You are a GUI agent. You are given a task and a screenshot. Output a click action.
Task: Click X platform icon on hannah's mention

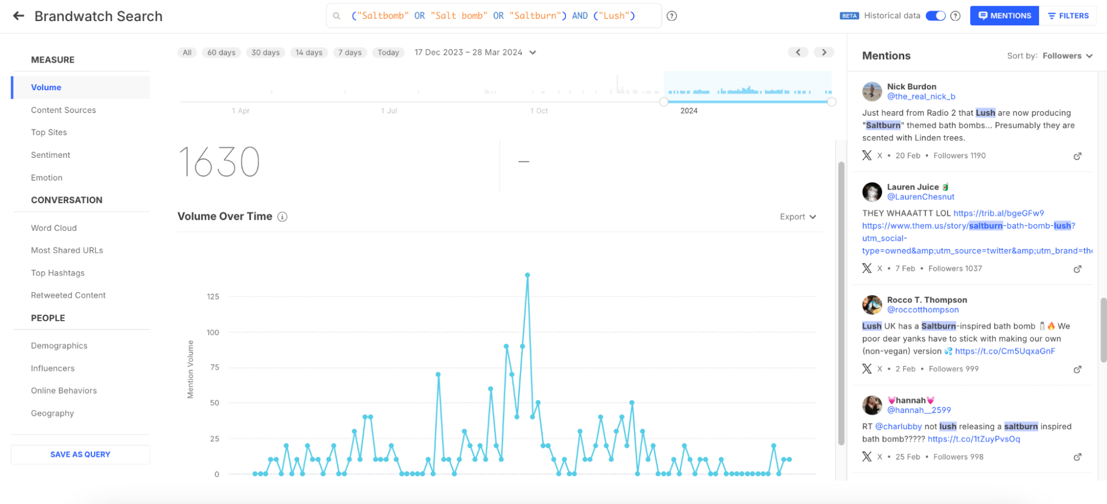(867, 456)
